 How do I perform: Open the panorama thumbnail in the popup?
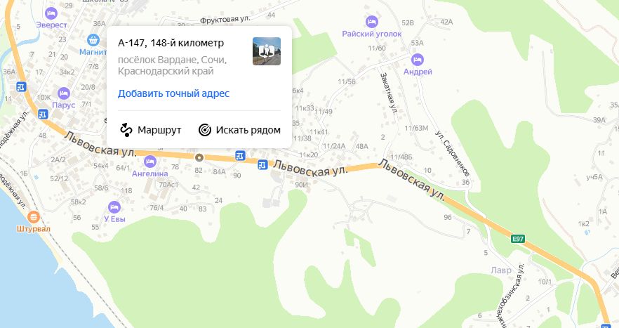coord(267,51)
